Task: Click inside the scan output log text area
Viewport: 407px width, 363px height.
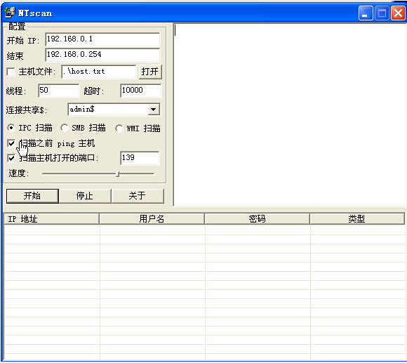Action: 289,114
